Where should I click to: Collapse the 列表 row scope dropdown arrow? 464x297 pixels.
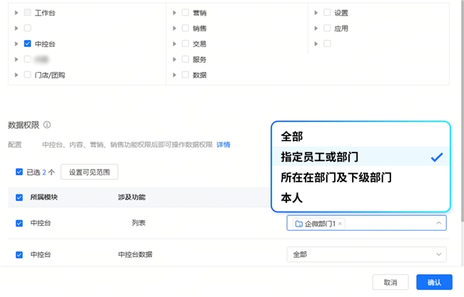click(438, 223)
